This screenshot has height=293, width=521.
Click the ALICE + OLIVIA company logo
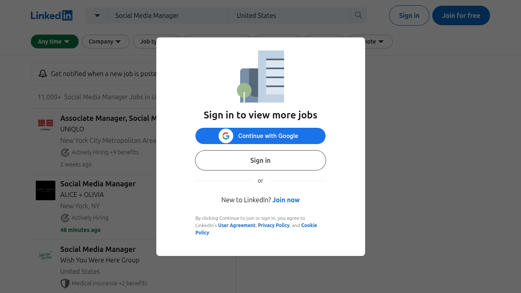coord(45,190)
